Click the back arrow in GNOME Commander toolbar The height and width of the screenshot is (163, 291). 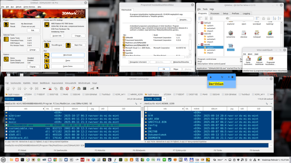click(x=25, y=88)
